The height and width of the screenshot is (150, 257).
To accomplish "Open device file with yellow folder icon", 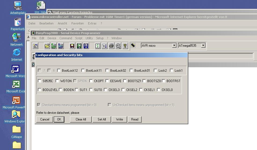I will [x=47, y=46].
